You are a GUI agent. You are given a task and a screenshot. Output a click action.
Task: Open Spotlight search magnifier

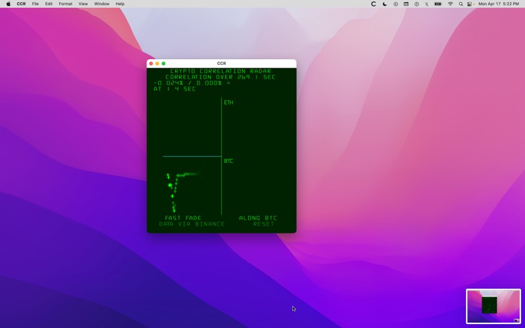[461, 4]
